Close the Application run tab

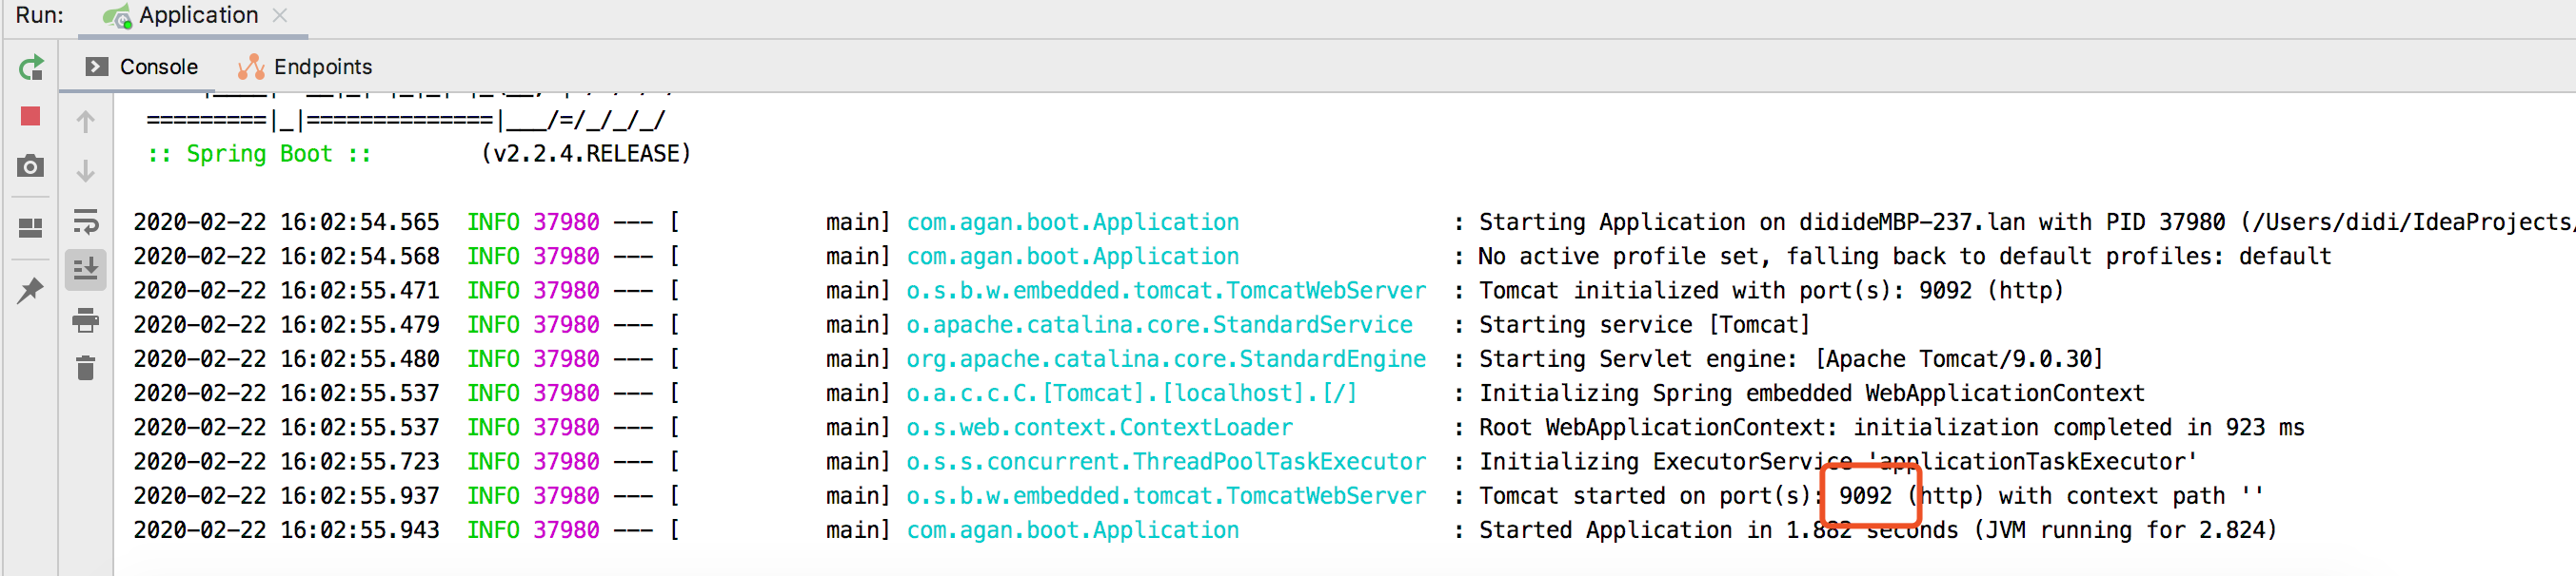(x=280, y=15)
